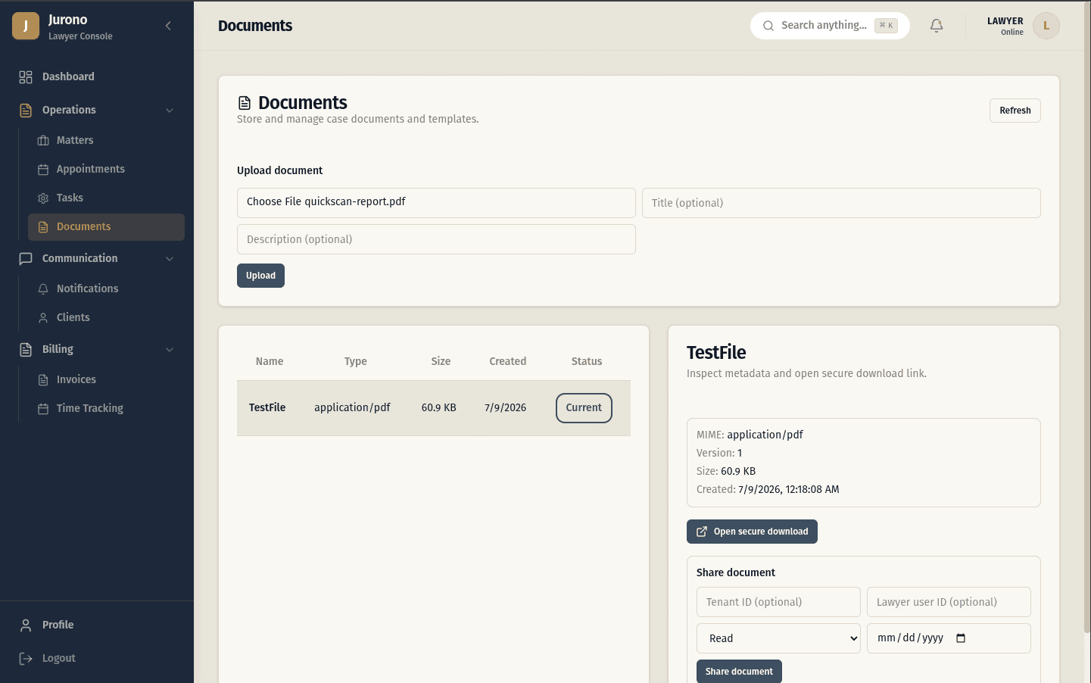
Task: Click the Time Tracking calendar icon
Action: pos(43,408)
